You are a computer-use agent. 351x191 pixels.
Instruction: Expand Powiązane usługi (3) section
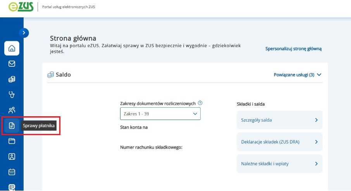tap(298, 75)
